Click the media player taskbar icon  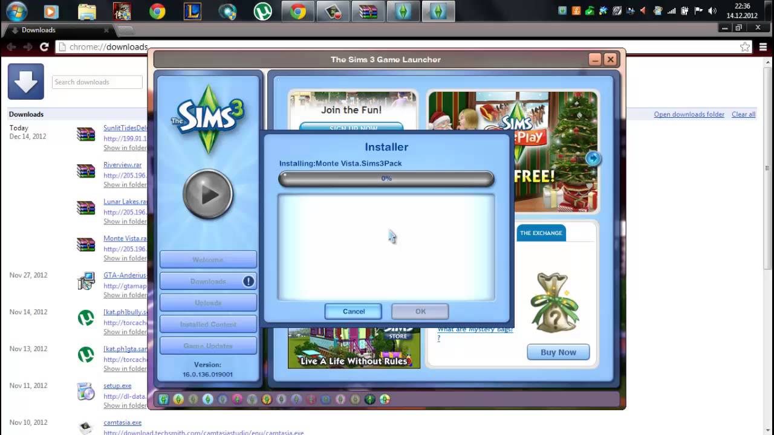pos(51,11)
